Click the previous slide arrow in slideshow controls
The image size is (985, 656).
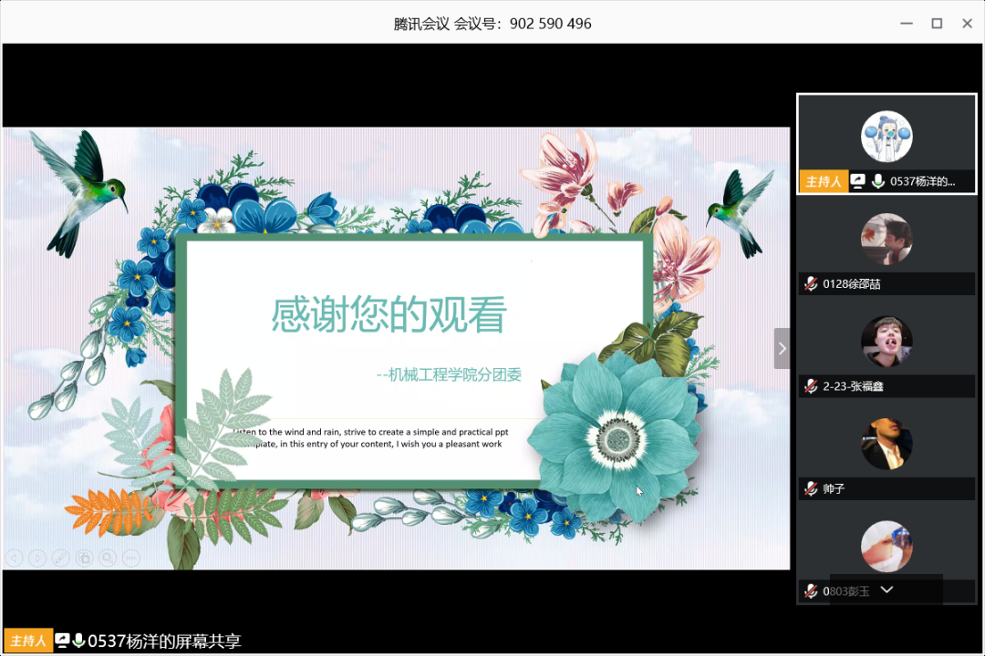pos(15,558)
